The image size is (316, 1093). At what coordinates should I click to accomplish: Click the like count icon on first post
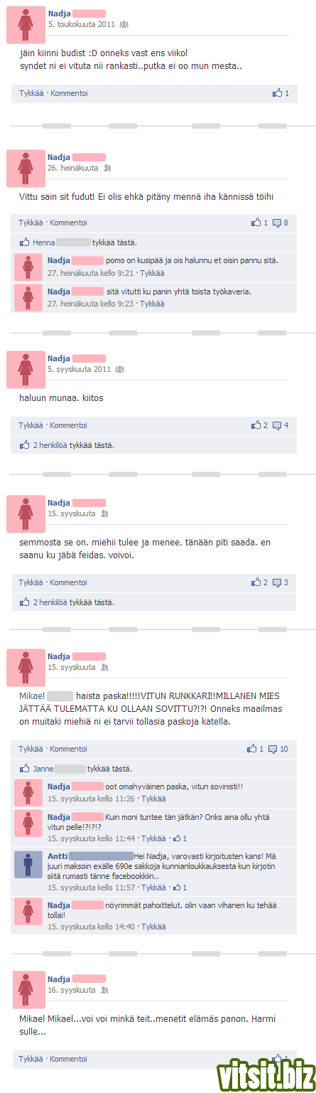[x=278, y=93]
